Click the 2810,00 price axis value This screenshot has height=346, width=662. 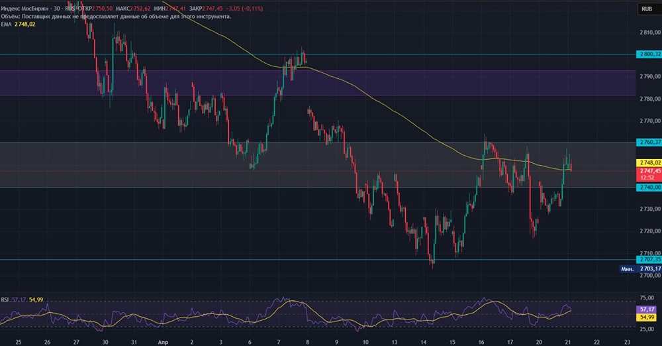click(x=650, y=32)
